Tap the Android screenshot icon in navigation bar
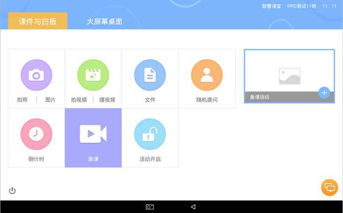Image resolution: width=343 pixels, height=213 pixels. pyautogui.click(x=150, y=207)
